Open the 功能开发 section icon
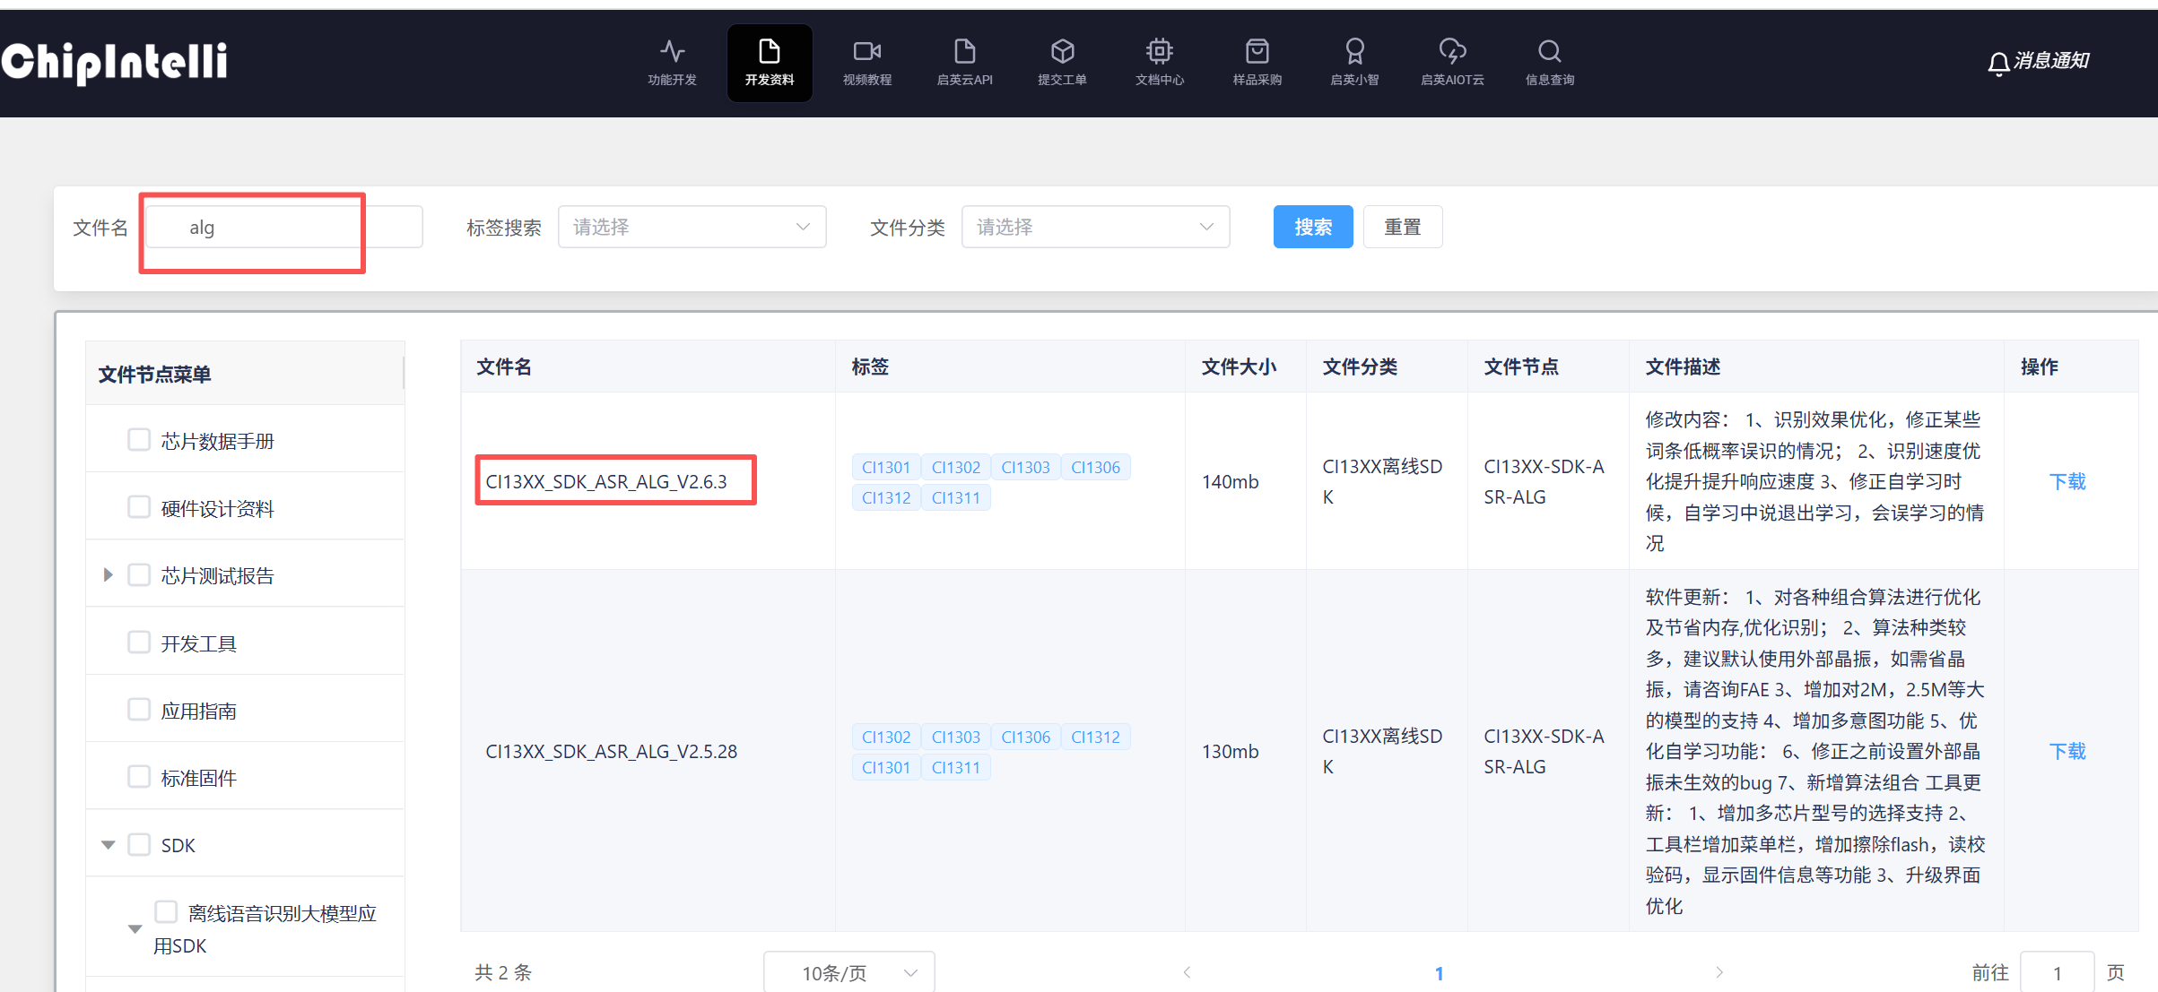This screenshot has width=2158, height=992. 672,61
